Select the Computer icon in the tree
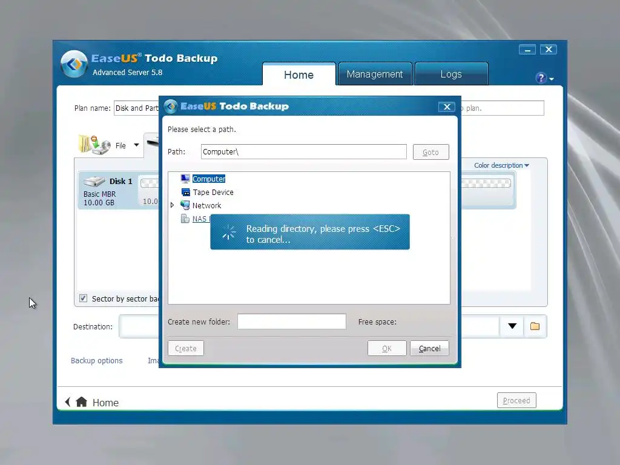This screenshot has height=465, width=620. point(185,179)
